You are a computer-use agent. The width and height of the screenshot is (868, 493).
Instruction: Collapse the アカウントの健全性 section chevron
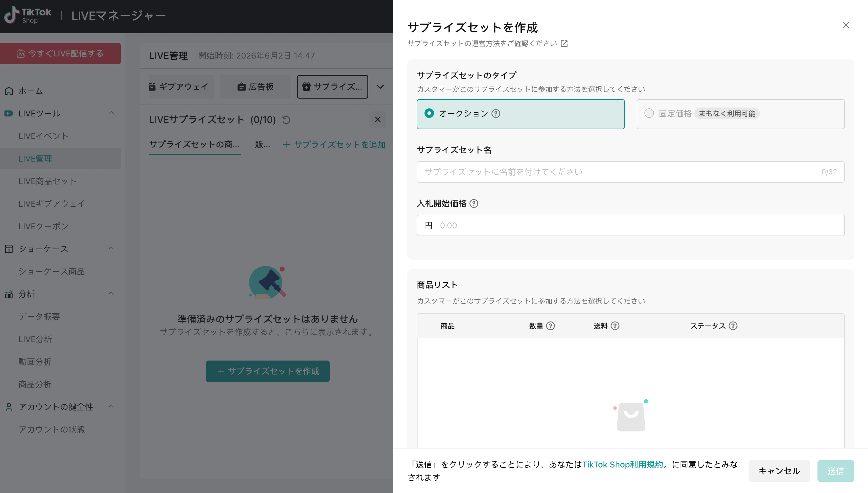[111, 406]
